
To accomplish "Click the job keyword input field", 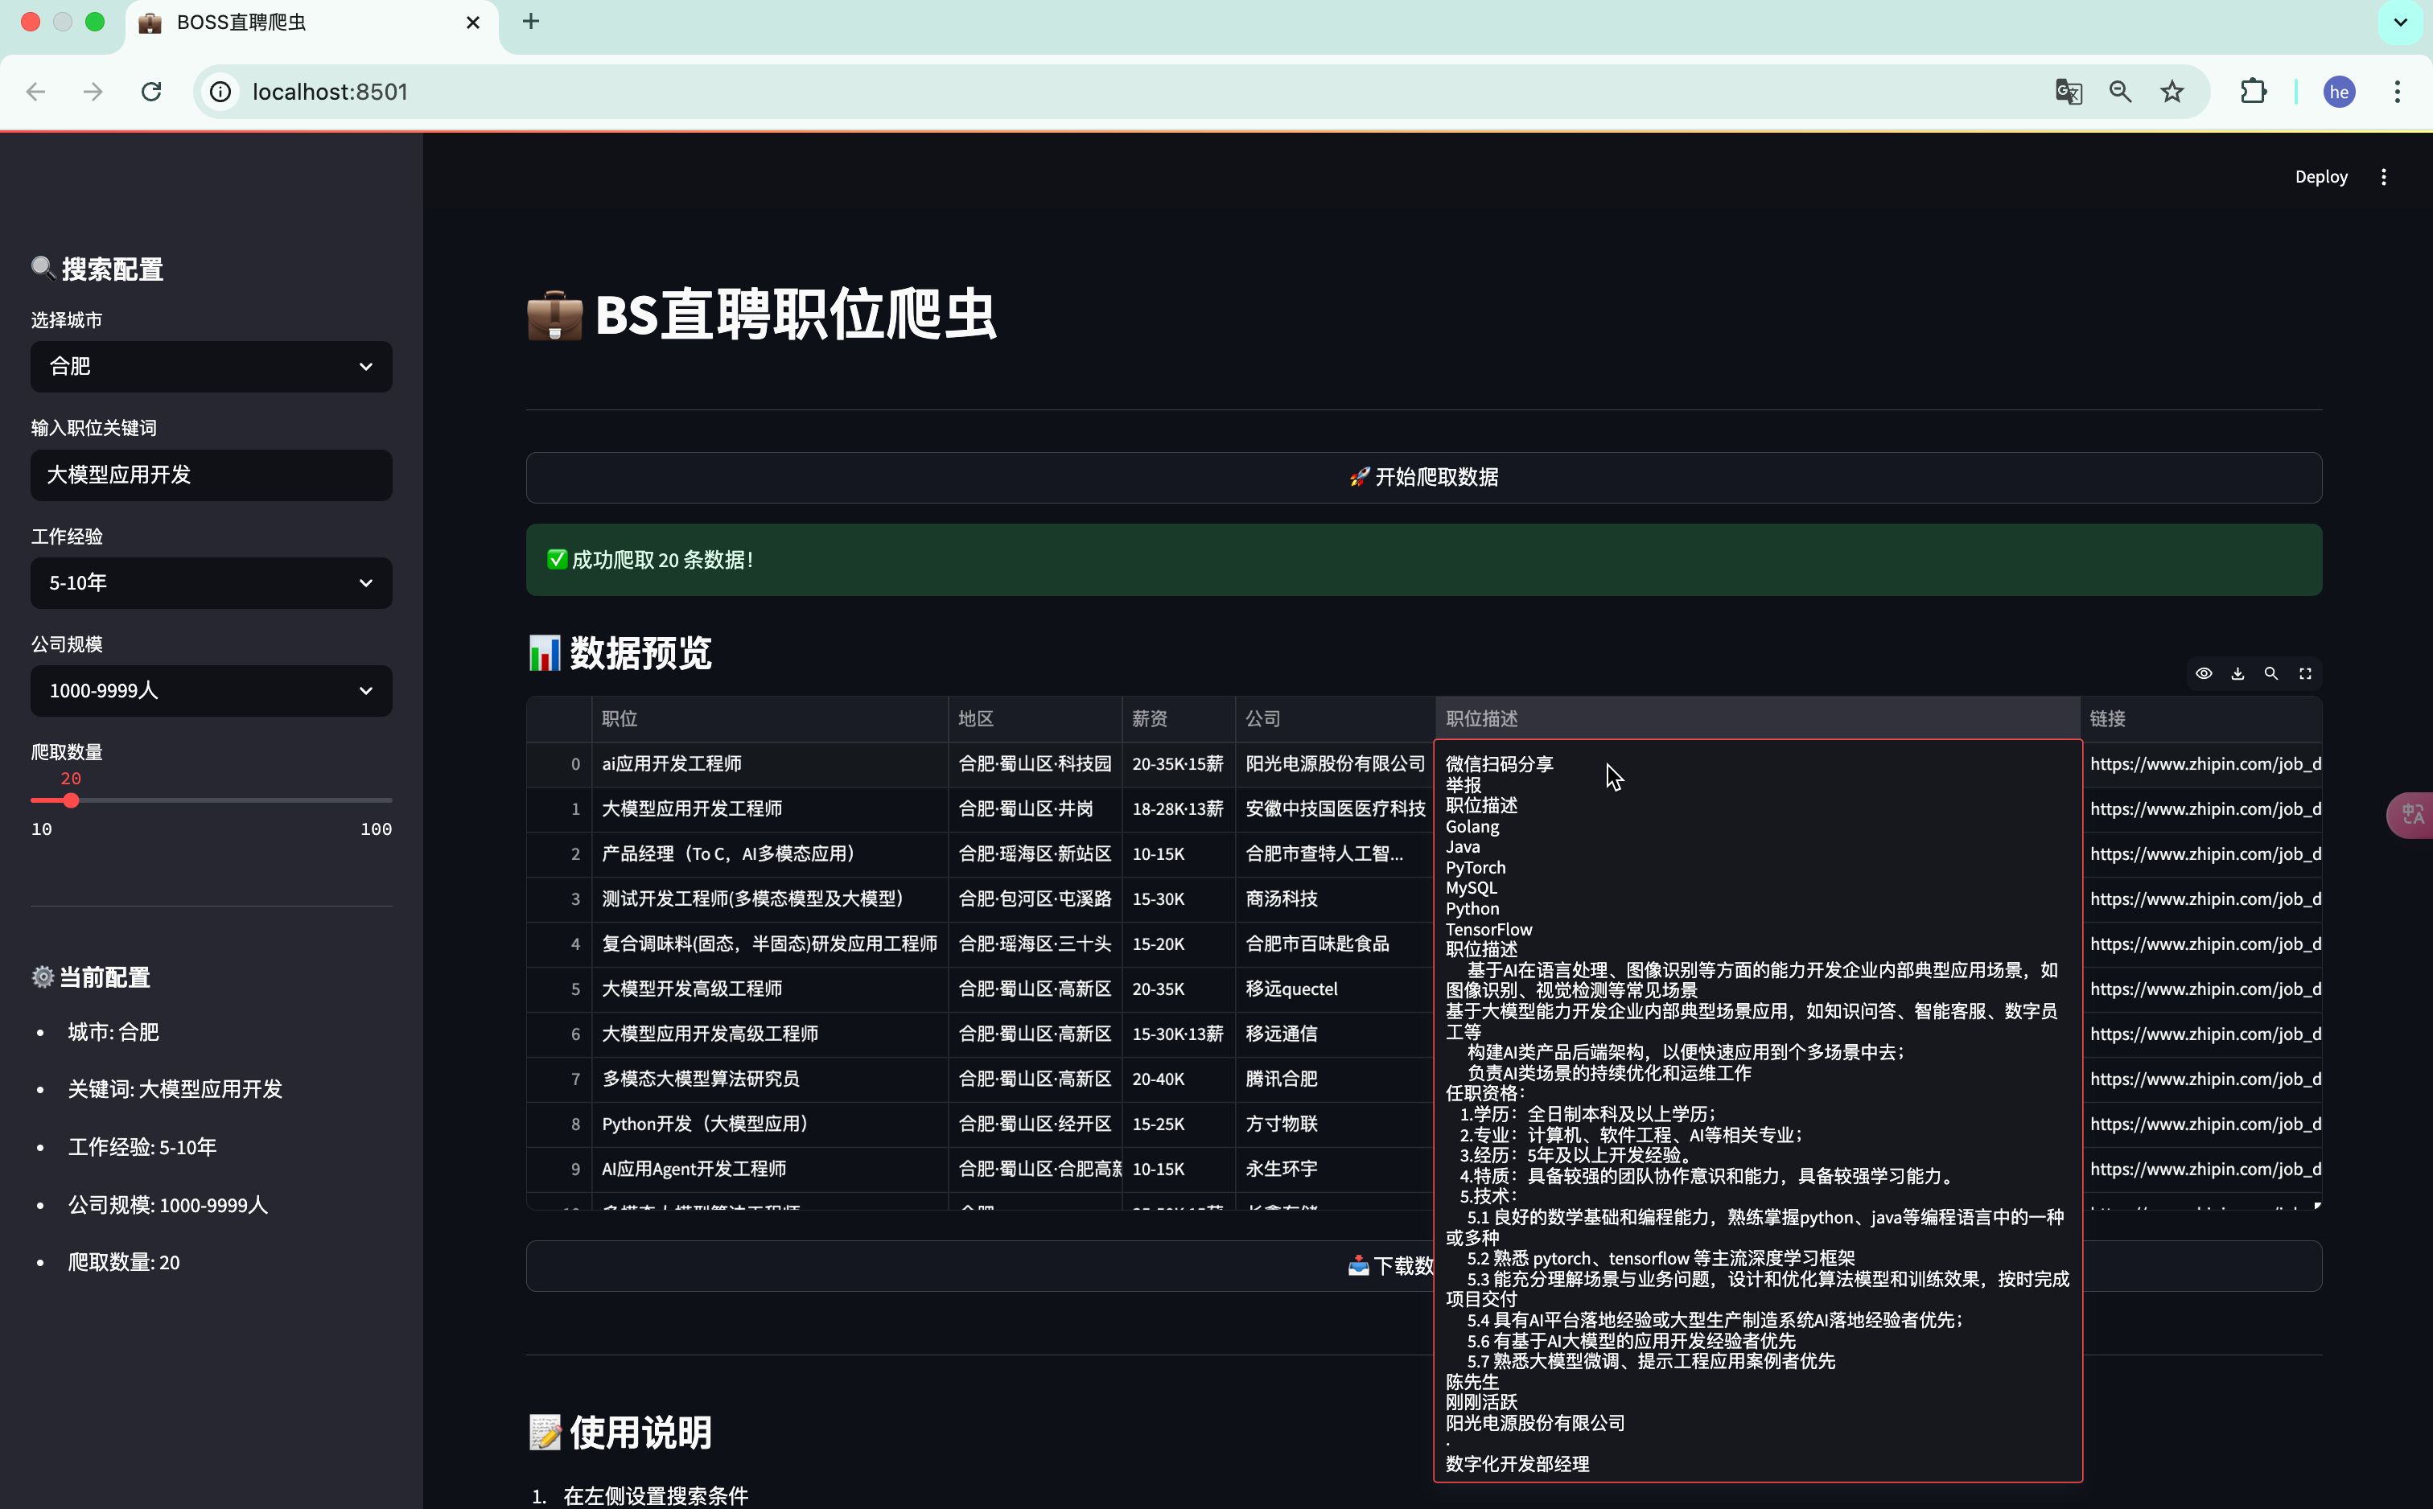I will pos(211,475).
